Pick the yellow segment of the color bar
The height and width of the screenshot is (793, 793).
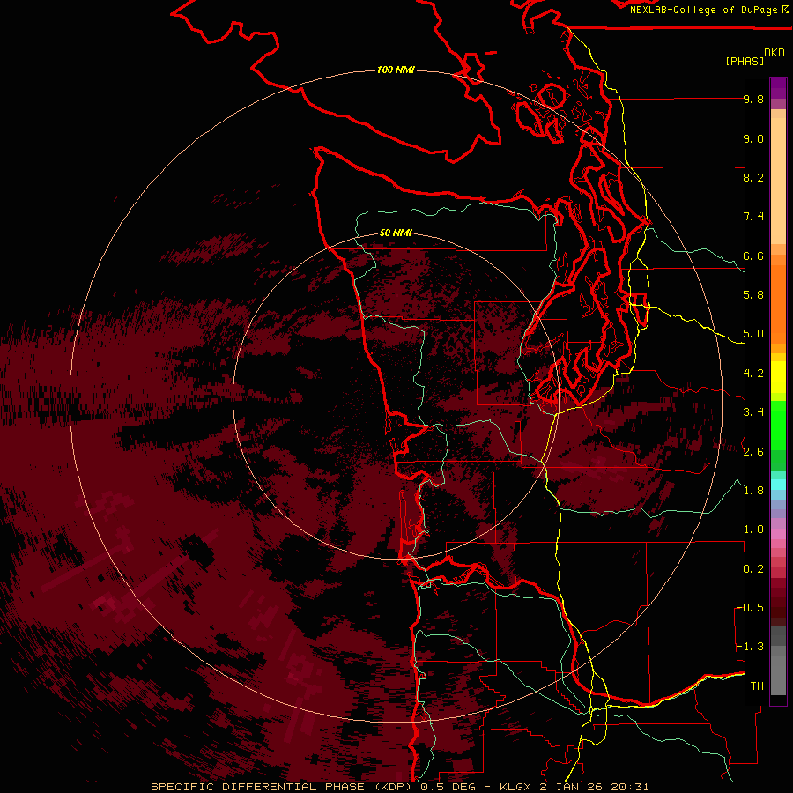click(778, 377)
